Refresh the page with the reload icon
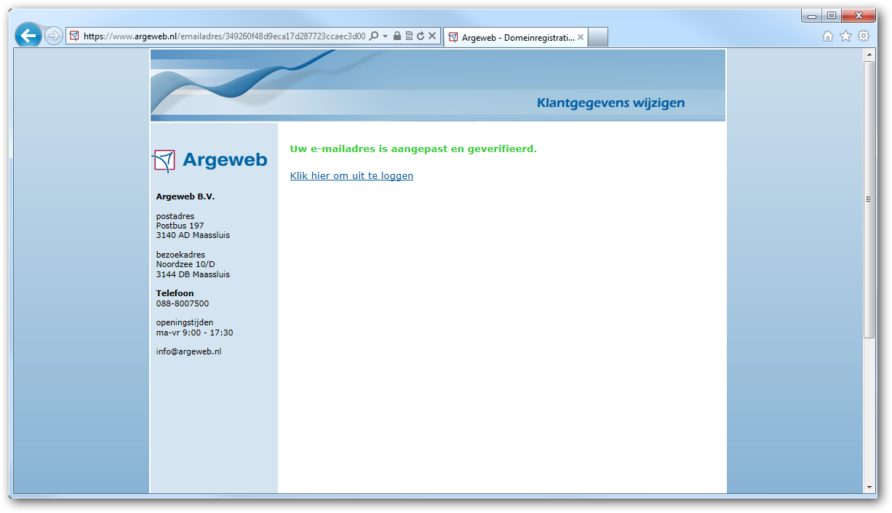Viewport: 892px width, 513px height. 421,36
